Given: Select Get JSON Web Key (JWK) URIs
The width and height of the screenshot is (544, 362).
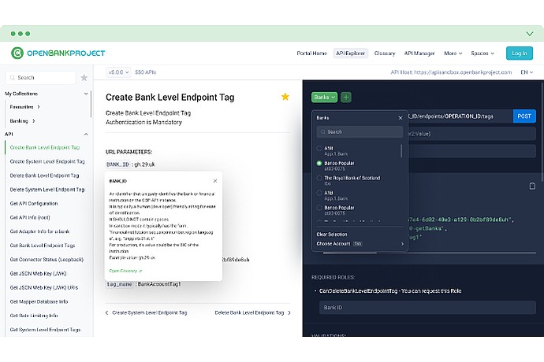Looking at the screenshot, I should 44,287.
